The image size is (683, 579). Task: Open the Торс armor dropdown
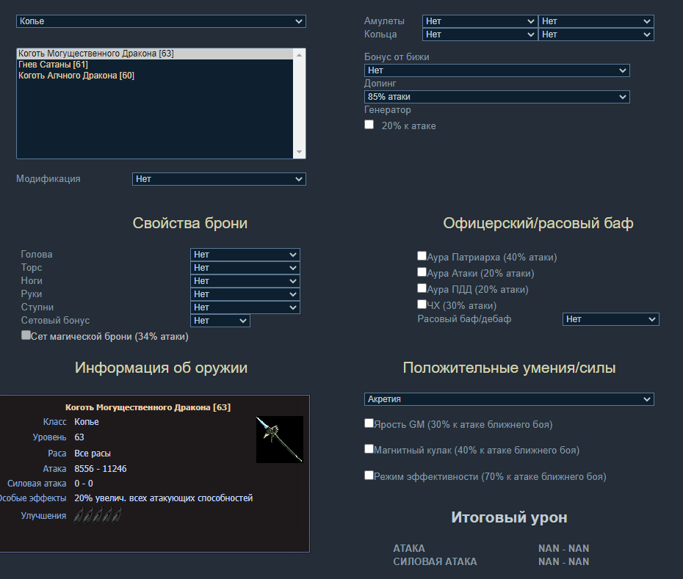[245, 268]
